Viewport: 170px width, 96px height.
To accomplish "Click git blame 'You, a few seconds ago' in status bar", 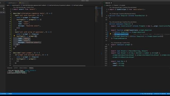I will pyautogui.click(x=146, y=94).
